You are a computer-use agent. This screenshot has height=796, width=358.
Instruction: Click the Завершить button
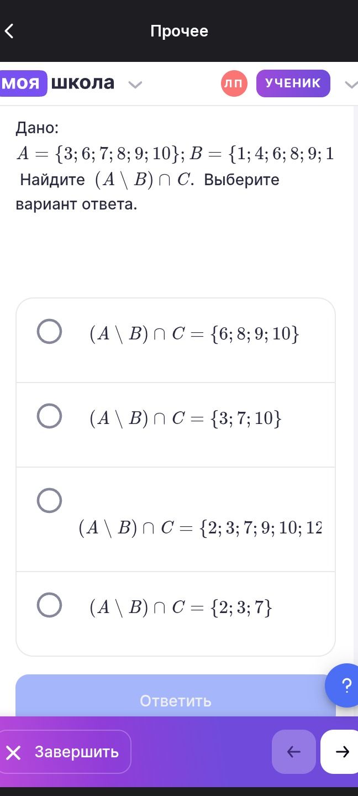[65, 752]
